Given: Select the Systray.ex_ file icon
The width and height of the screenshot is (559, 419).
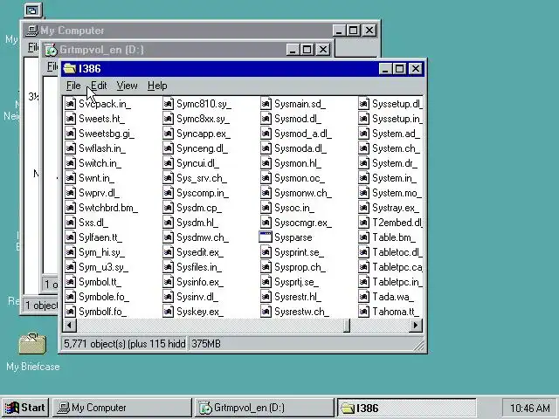Looking at the screenshot, I should pyautogui.click(x=363, y=208).
